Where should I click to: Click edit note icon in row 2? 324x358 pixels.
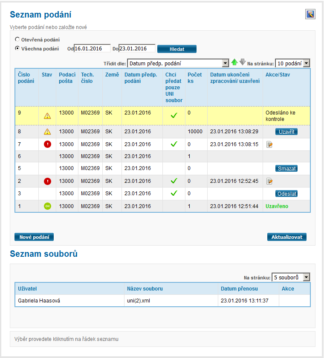(269, 182)
